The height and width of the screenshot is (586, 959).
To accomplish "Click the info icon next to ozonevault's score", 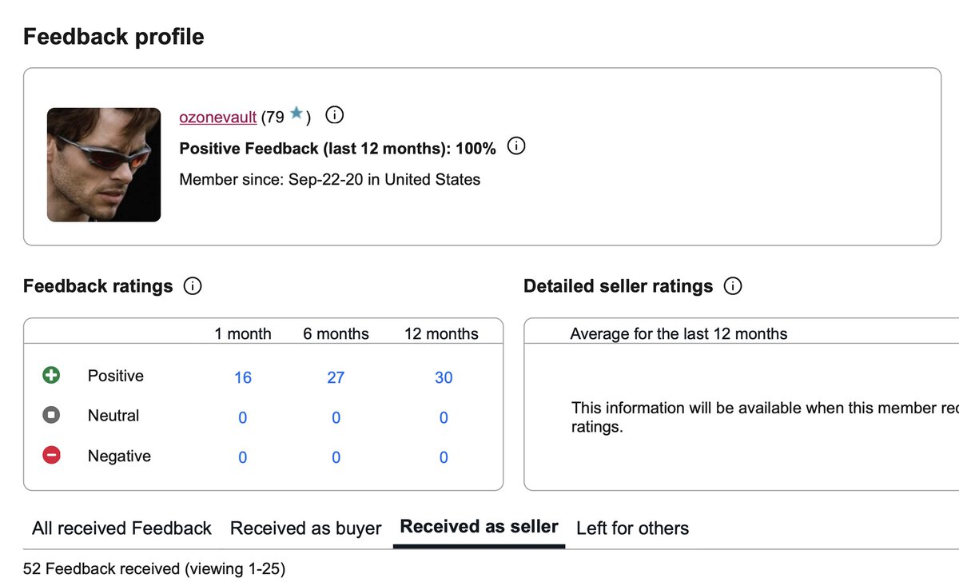I will (336, 116).
